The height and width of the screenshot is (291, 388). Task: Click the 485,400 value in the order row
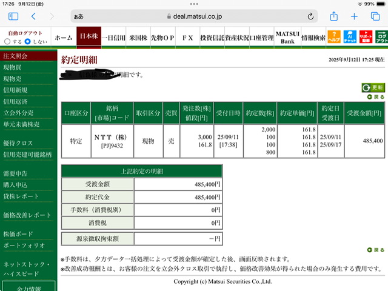click(x=373, y=141)
